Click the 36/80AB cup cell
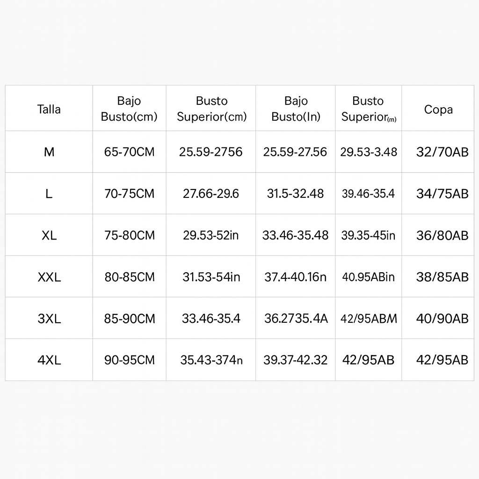Viewport: 479px width, 479px height. coord(442,235)
